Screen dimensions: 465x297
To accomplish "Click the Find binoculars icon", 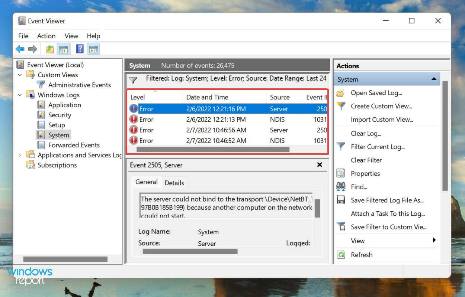I will [340, 187].
